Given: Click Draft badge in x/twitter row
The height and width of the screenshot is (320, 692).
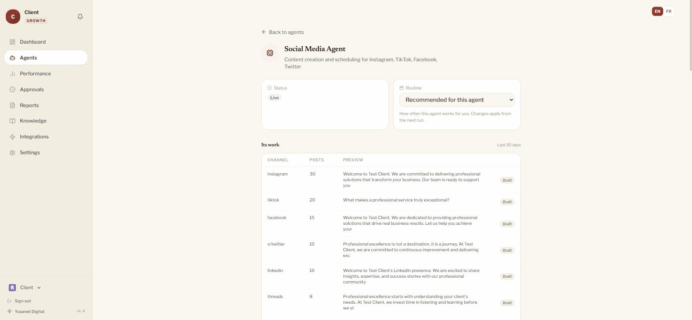Looking at the screenshot, I should 507,250.
